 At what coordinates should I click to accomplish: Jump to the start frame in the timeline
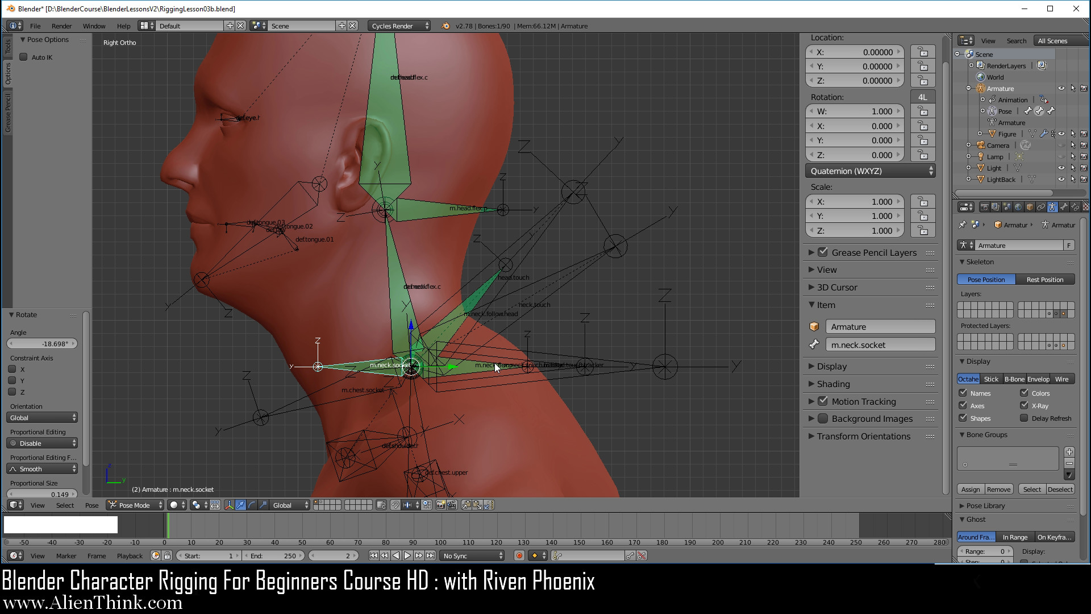[374, 555]
